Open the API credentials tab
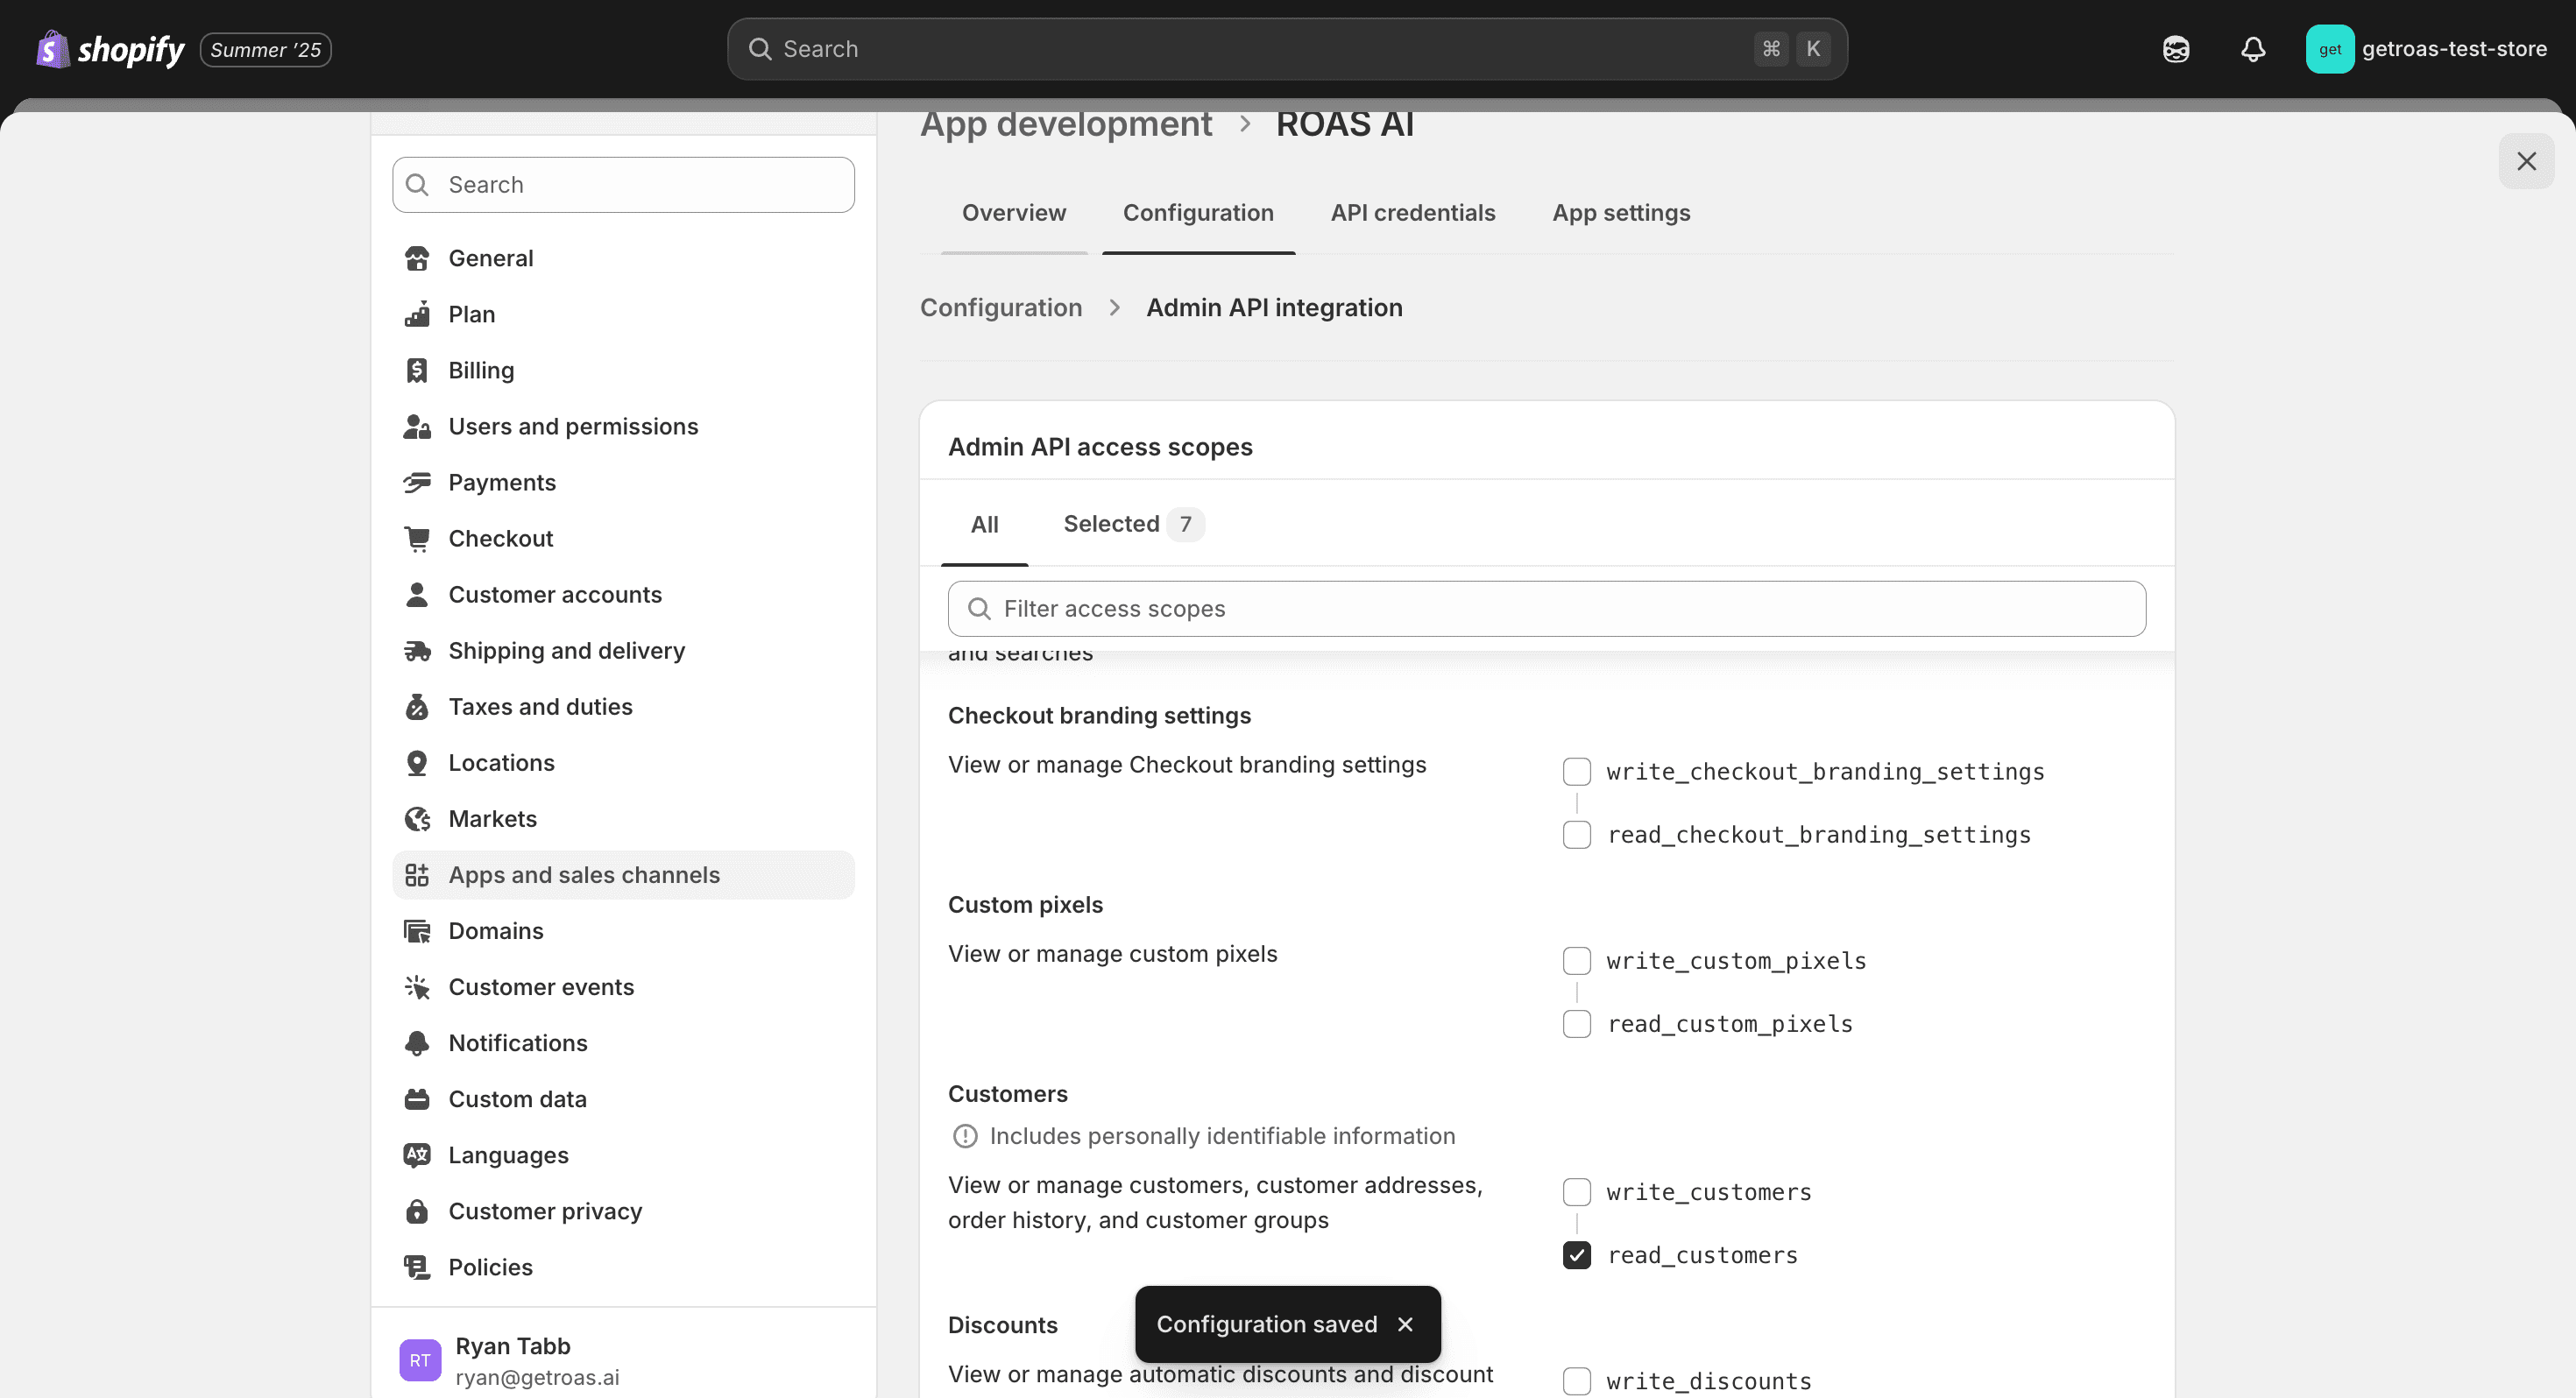The width and height of the screenshot is (2576, 1398). 1412,213
